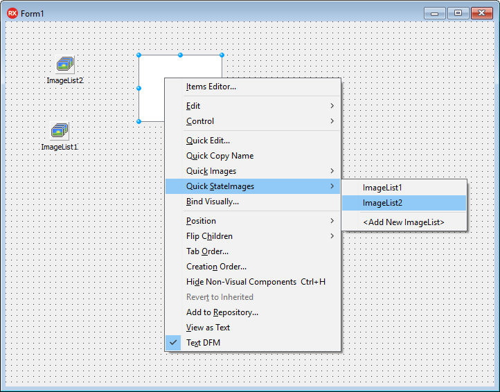Screen dimensions: 500x392
Task: Minimize the Form1 window
Action: pos(435,13)
